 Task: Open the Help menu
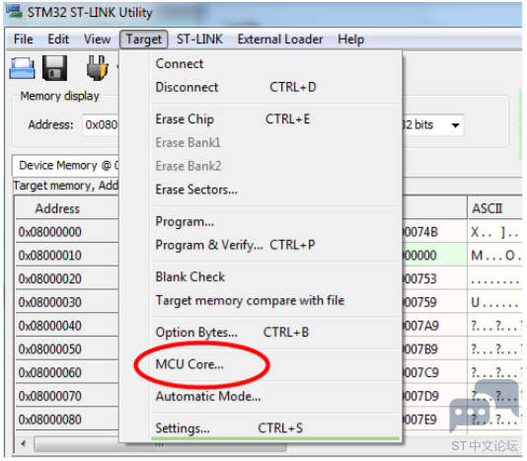tap(350, 39)
